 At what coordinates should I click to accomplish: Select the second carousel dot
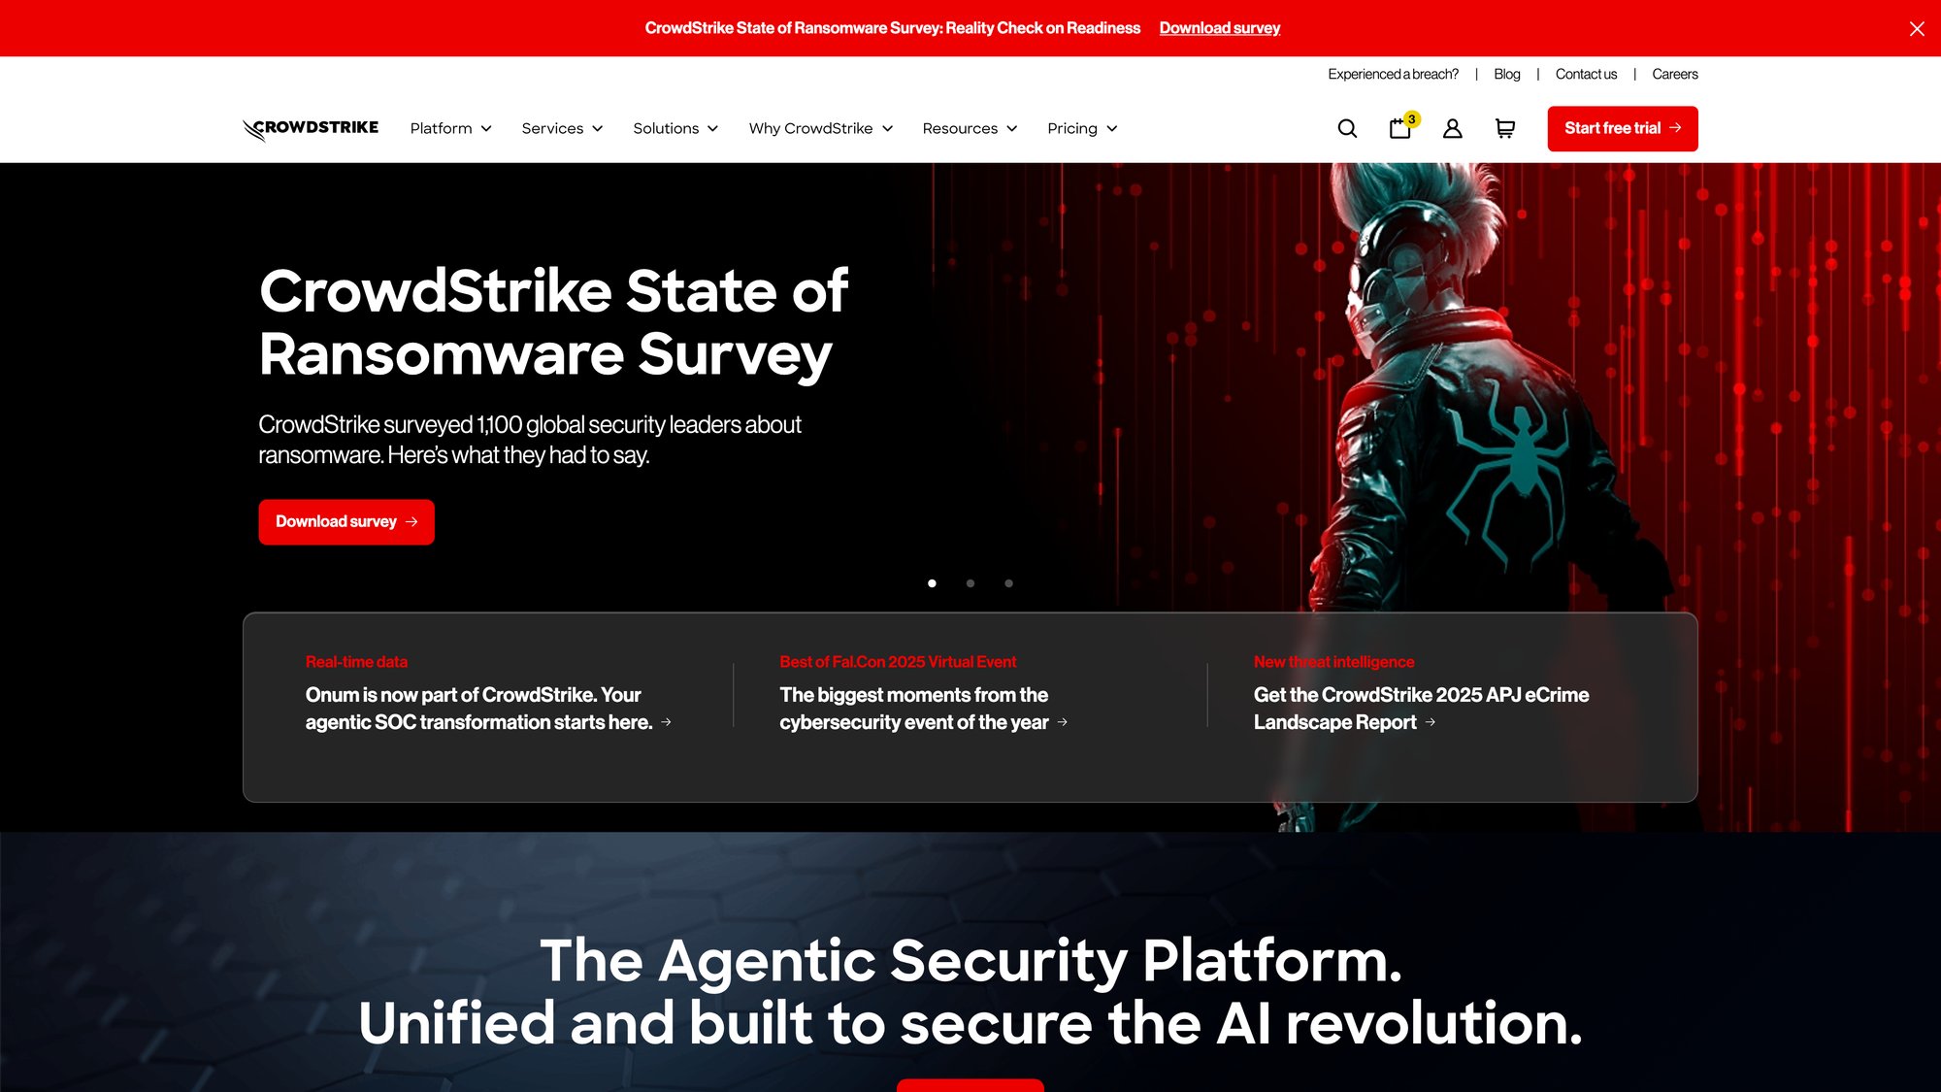coord(970,583)
